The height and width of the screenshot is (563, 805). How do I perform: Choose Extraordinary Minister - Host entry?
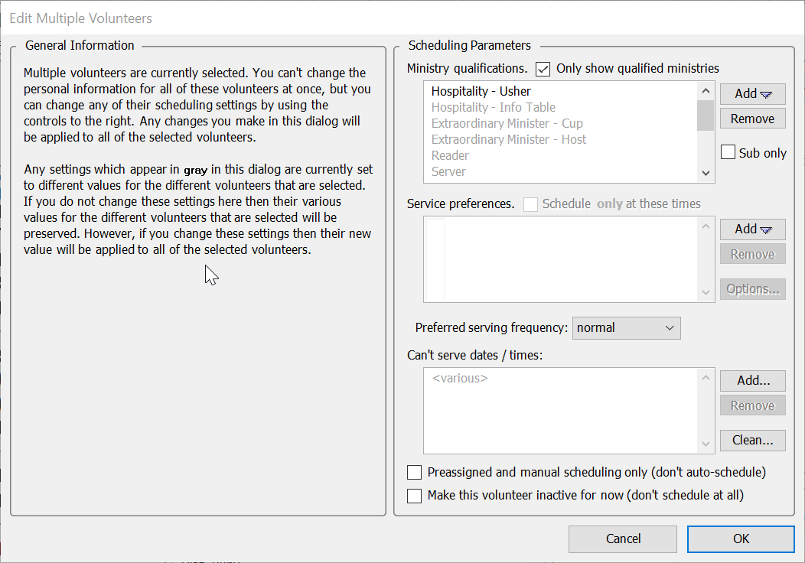tap(508, 140)
